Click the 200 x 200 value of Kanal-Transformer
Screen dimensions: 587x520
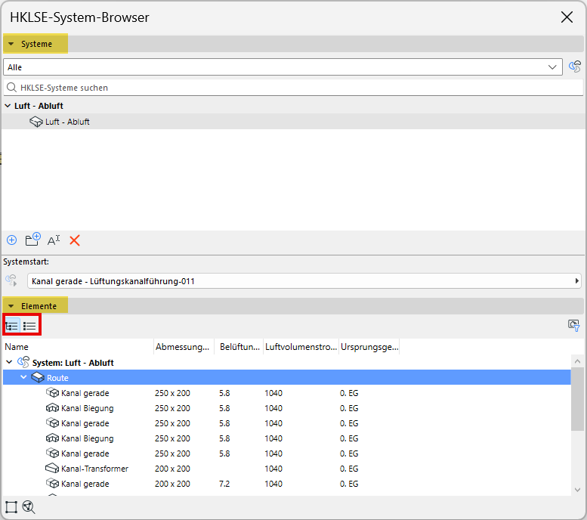click(172, 469)
